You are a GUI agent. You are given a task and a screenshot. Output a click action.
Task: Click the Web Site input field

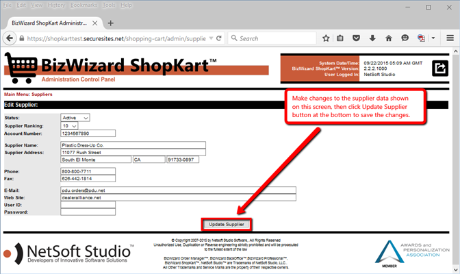point(179,198)
